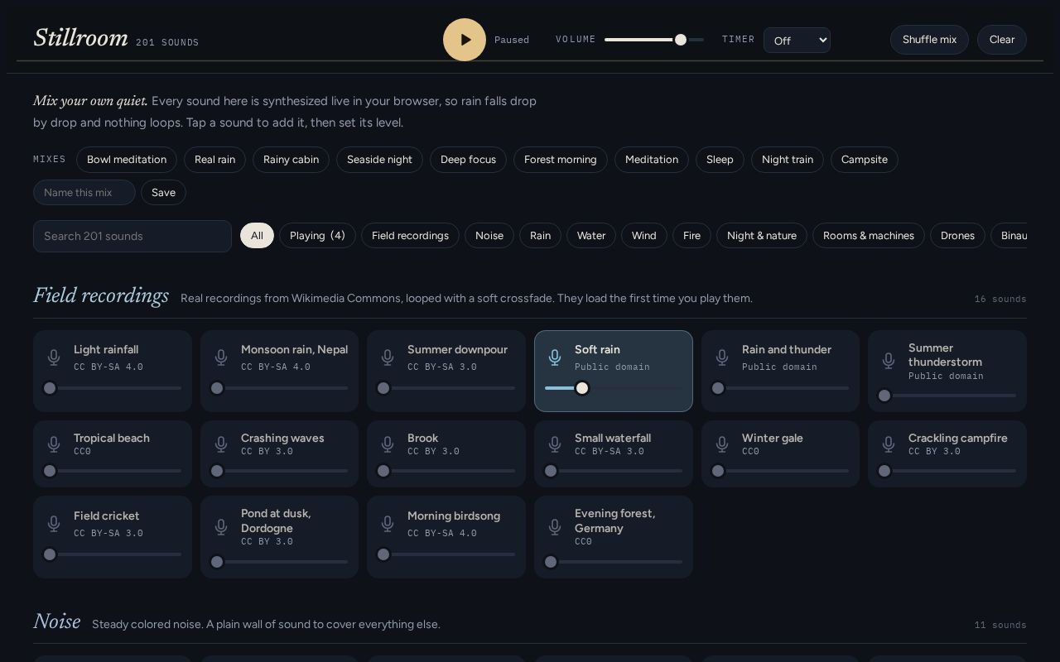Click the microphone icon on Pond at dusk
Image resolution: width=1060 pixels, height=662 pixels.
click(x=221, y=526)
